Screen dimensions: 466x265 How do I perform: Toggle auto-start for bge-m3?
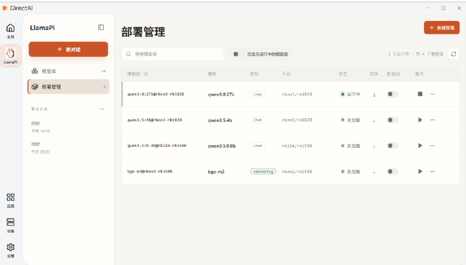click(393, 171)
